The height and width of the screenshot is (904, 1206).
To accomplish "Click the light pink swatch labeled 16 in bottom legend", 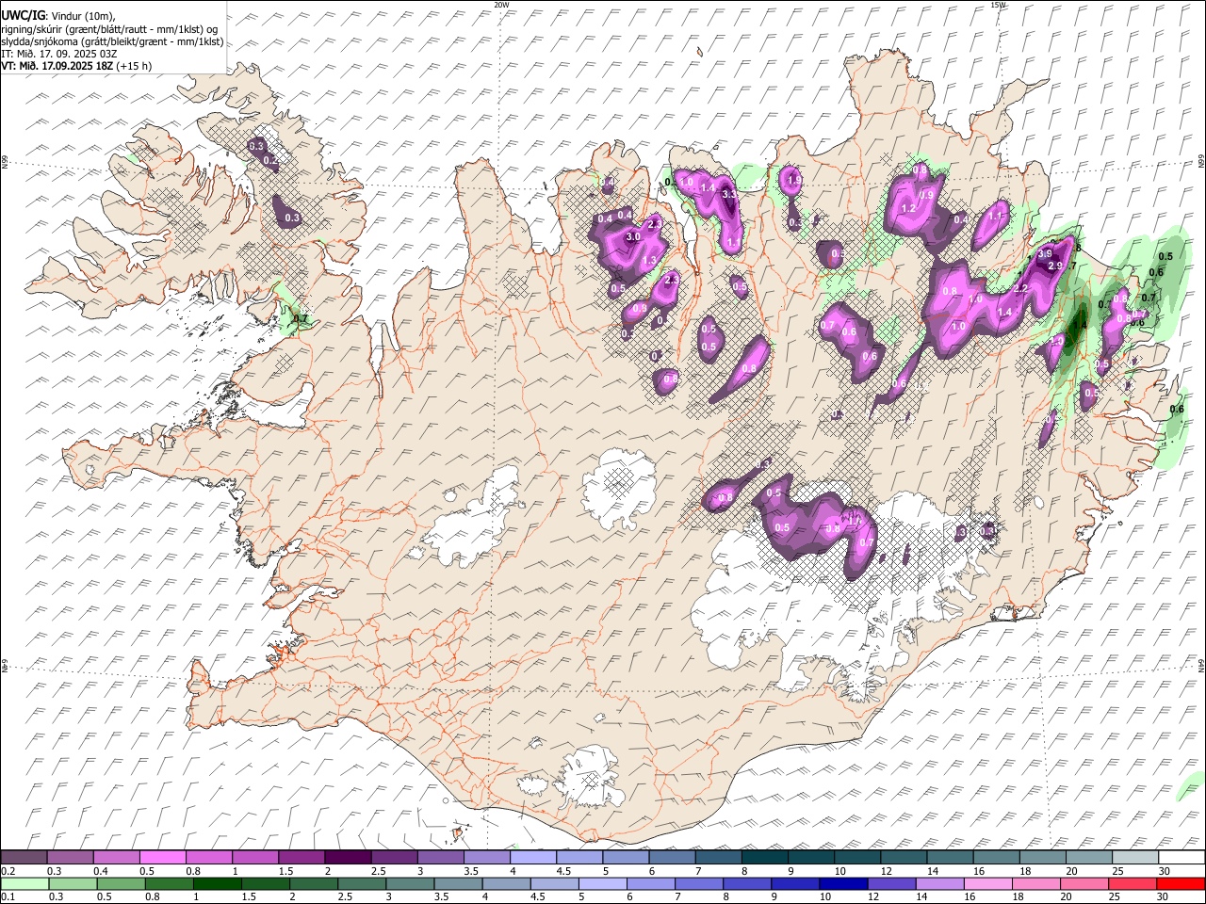I will point(988,883).
